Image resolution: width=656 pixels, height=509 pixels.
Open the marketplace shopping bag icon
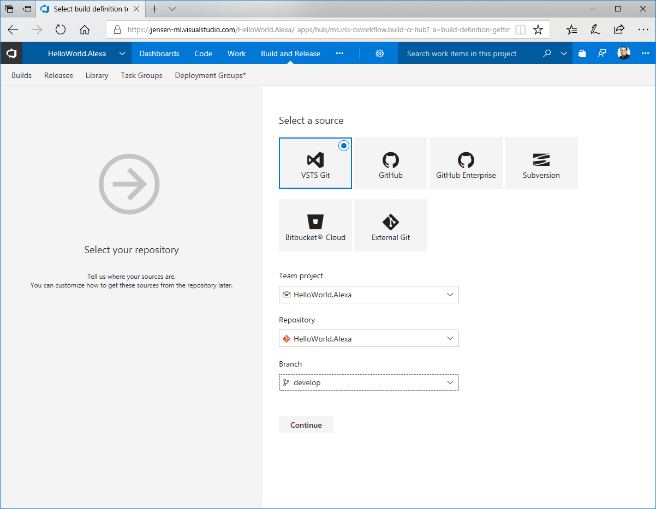point(582,53)
